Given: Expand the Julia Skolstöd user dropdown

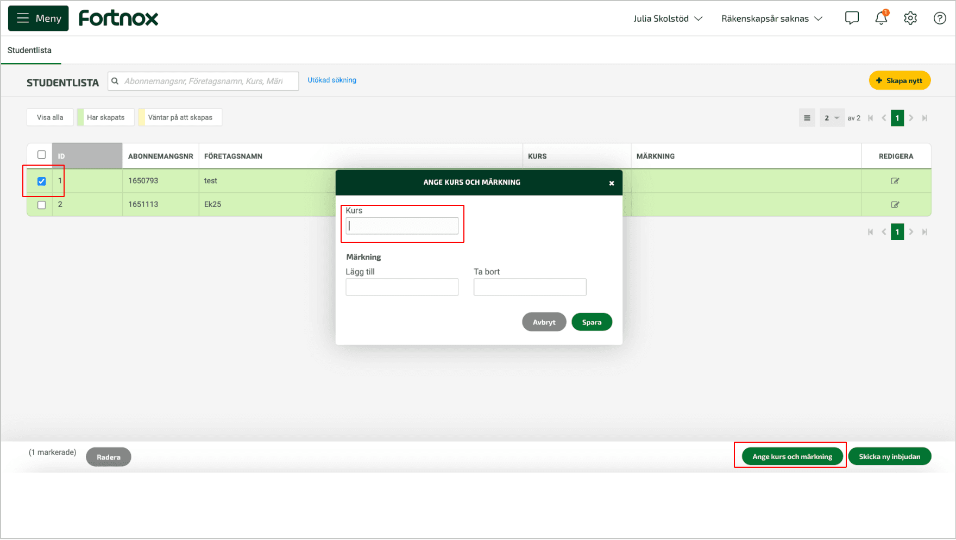Looking at the screenshot, I should click(x=668, y=18).
